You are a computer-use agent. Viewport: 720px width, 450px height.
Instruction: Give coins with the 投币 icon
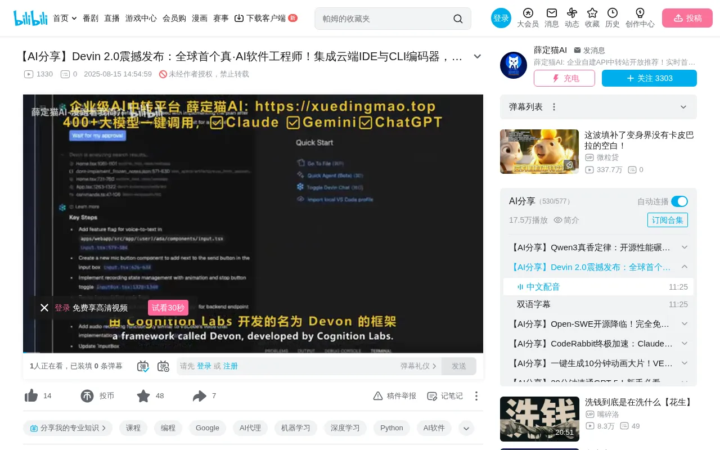(x=87, y=396)
